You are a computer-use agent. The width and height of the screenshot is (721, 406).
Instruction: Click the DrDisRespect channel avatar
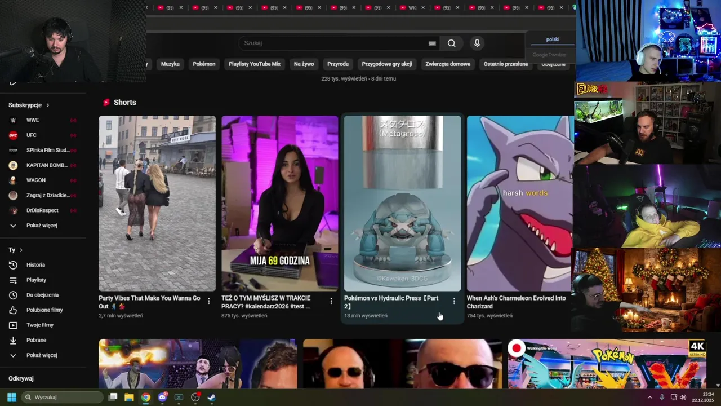click(14, 210)
